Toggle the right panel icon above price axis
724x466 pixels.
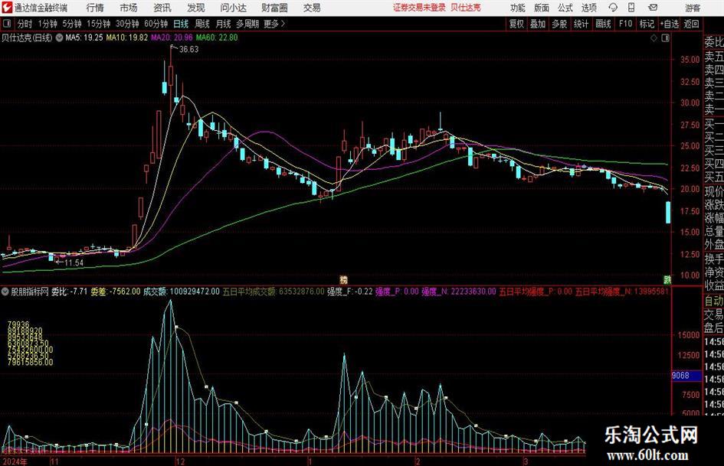pyautogui.click(x=665, y=38)
